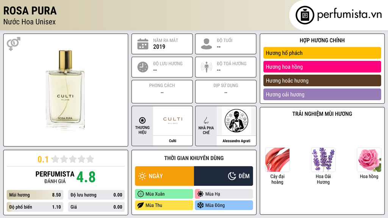Select the yellow Hương hổ phách accord bar
Image resolution: width=388 pixels, height=218 pixels.
point(322,53)
